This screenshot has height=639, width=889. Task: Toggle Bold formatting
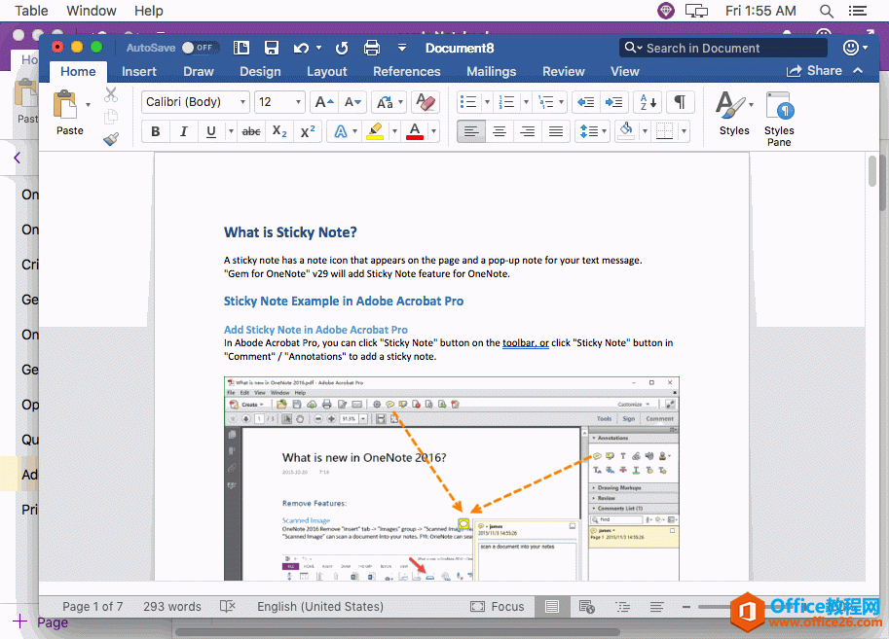pos(156,131)
